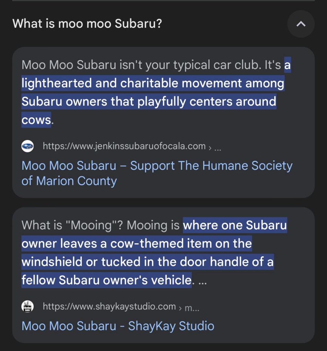Click the highlighted word "cows"
Viewport: 327px width, 351px height.
(x=36, y=120)
